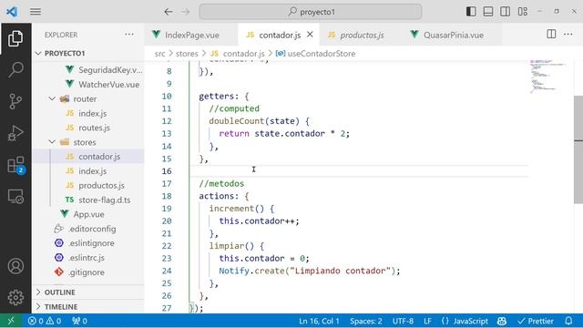Screen dimensions: 583x328
Task: Change file encoding UTF-8
Action: pyautogui.click(x=403, y=321)
